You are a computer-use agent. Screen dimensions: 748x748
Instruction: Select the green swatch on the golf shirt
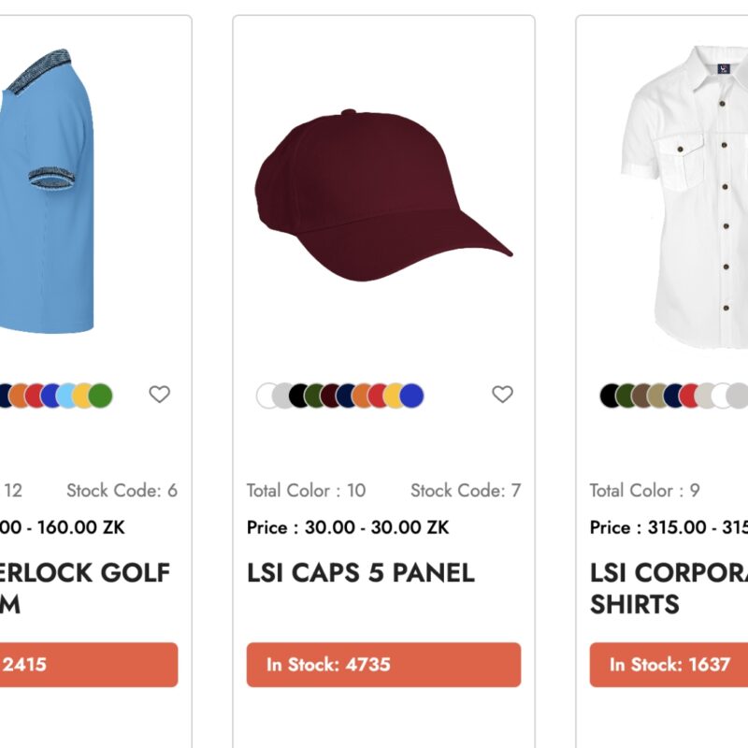coord(99,395)
